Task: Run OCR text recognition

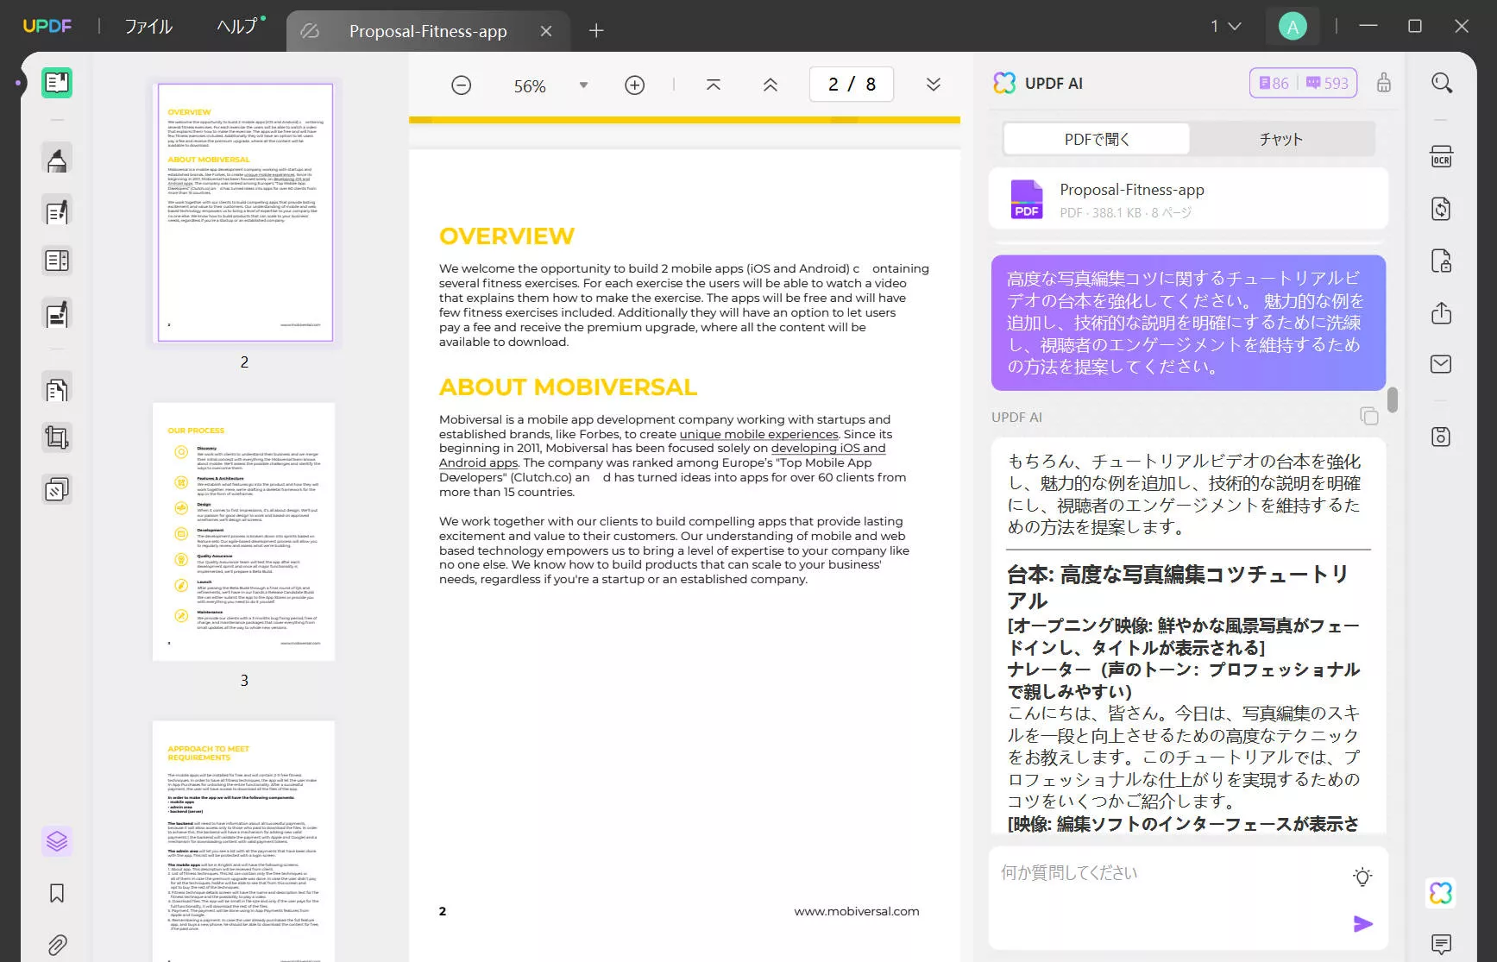Action: click(x=1442, y=156)
